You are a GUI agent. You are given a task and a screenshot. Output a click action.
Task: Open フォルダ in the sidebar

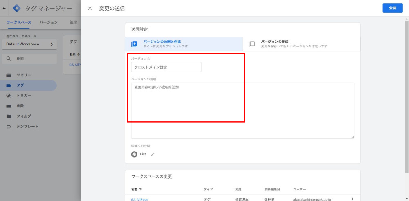24,116
